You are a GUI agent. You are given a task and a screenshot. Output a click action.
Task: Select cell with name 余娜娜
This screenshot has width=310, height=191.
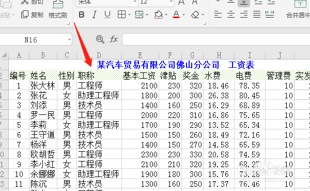click(43, 174)
